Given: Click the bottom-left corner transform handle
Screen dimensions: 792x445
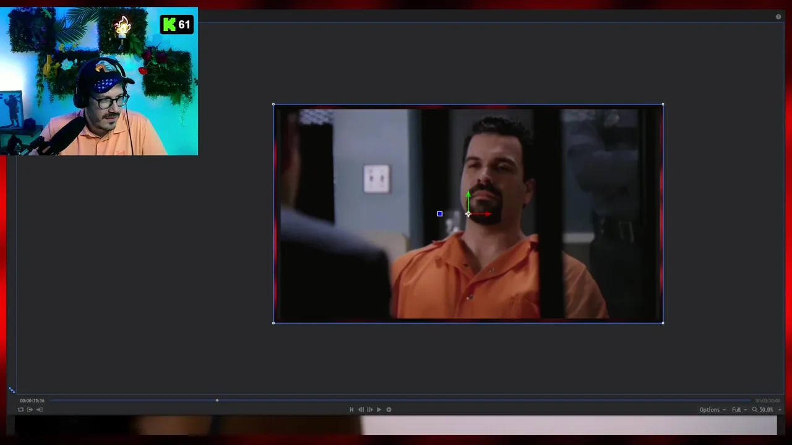Looking at the screenshot, I should [x=273, y=323].
